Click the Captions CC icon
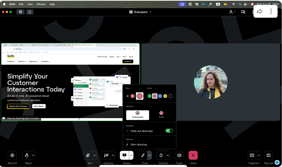 coord(252,155)
